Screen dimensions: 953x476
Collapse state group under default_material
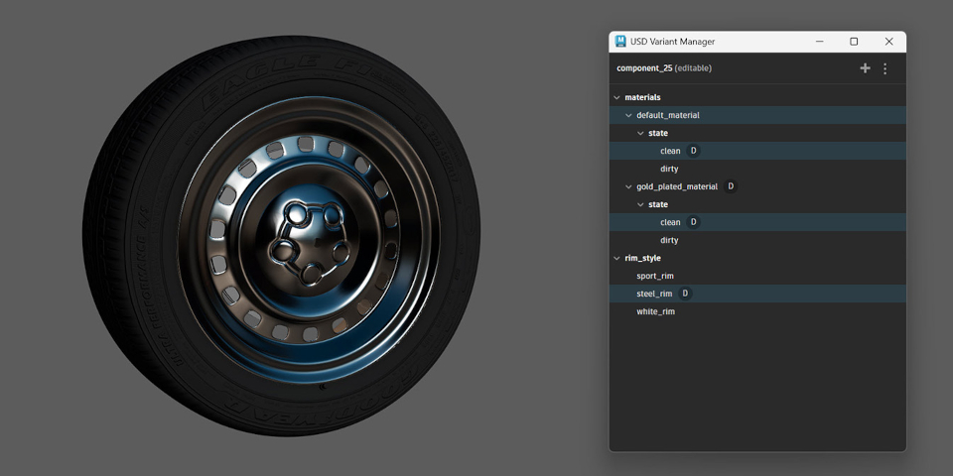640,133
